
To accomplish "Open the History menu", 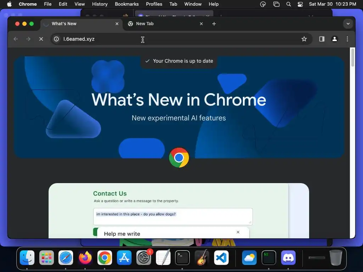I will coord(100,4).
